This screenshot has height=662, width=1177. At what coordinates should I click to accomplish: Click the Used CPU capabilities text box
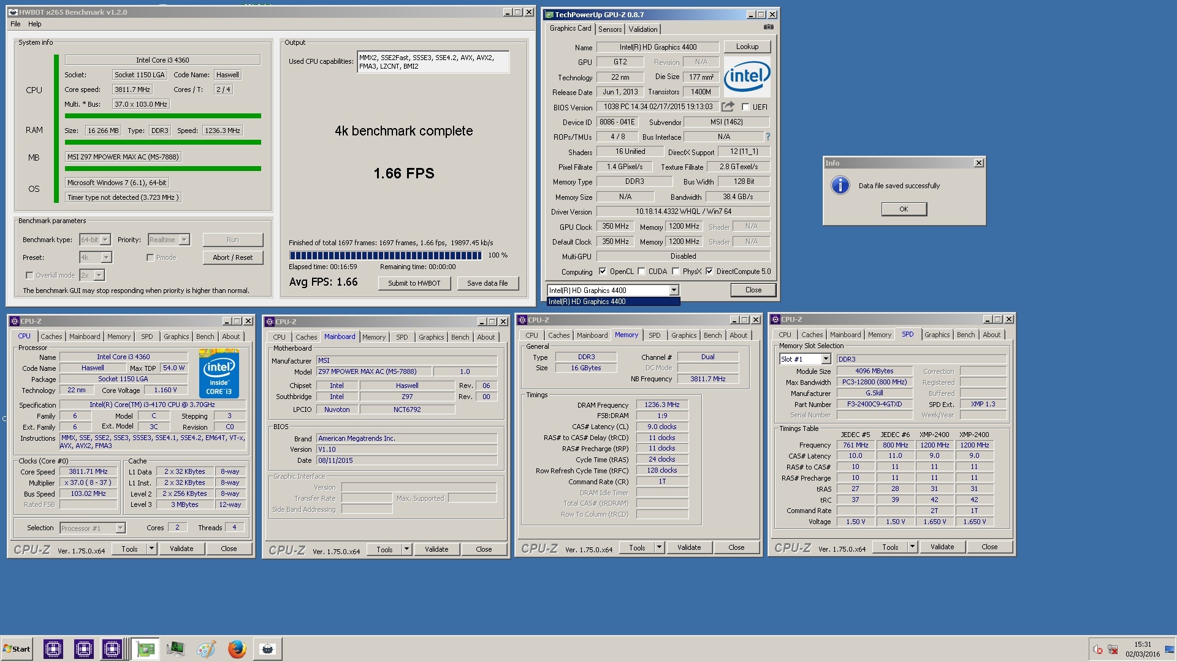433,62
